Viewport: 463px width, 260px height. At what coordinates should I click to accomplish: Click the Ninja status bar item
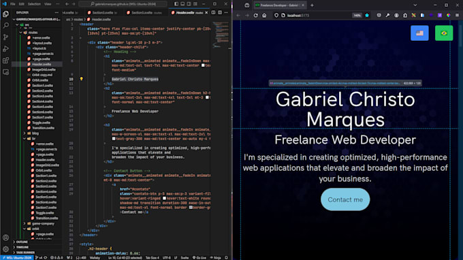[216, 258]
